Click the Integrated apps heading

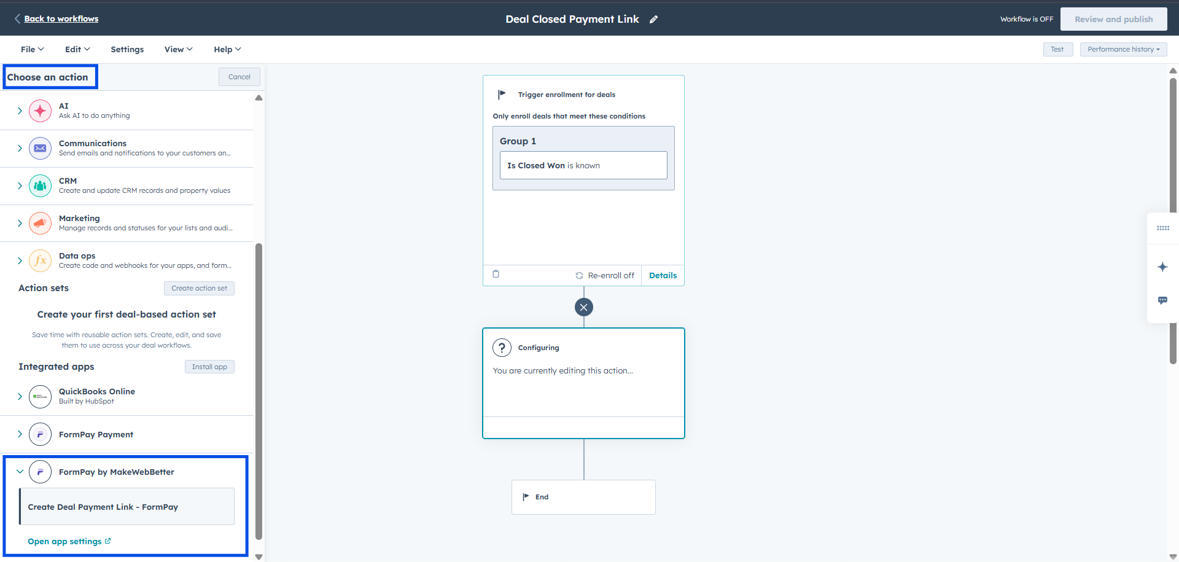56,367
